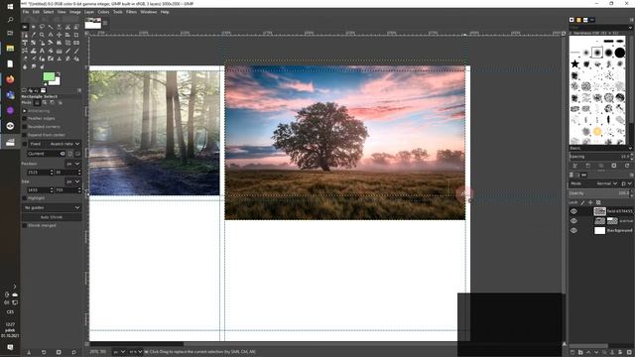Select the Free Select lasso tool

[x=42, y=27]
